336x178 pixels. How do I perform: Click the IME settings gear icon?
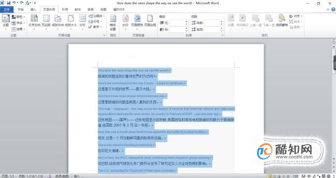coord(329,176)
